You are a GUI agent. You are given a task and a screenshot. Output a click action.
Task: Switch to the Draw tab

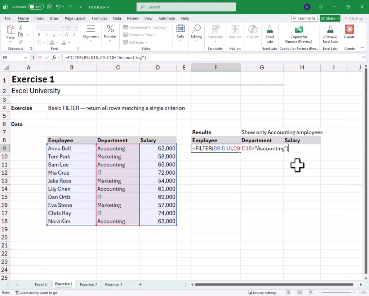(x=54, y=18)
